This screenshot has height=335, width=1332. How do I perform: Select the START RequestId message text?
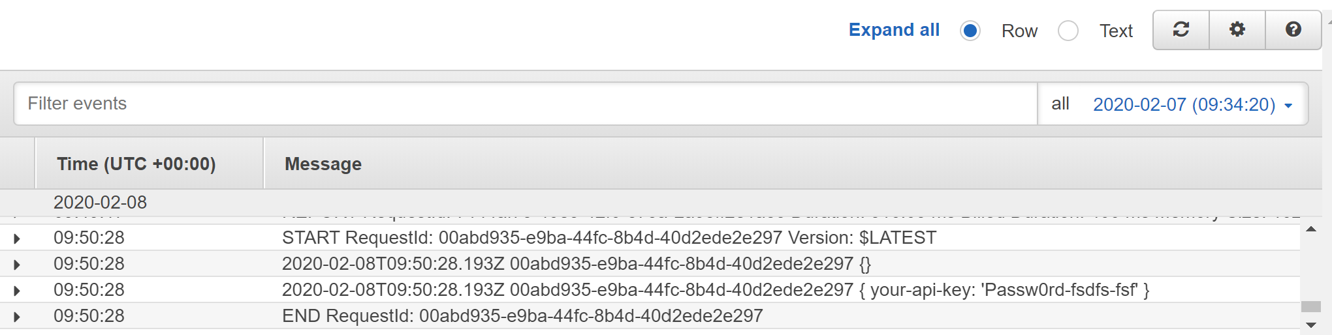pyautogui.click(x=609, y=238)
